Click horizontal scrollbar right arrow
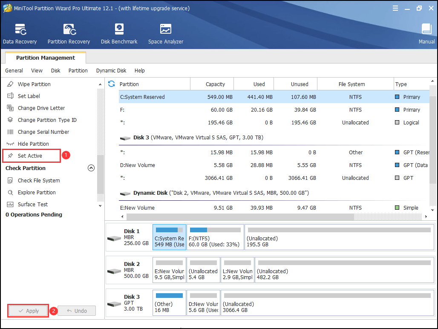The image size is (438, 329). click(x=426, y=216)
